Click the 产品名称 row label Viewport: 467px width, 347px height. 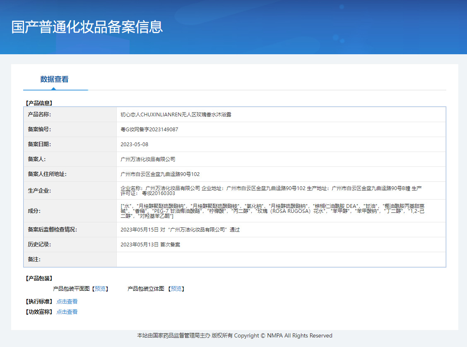pos(39,114)
